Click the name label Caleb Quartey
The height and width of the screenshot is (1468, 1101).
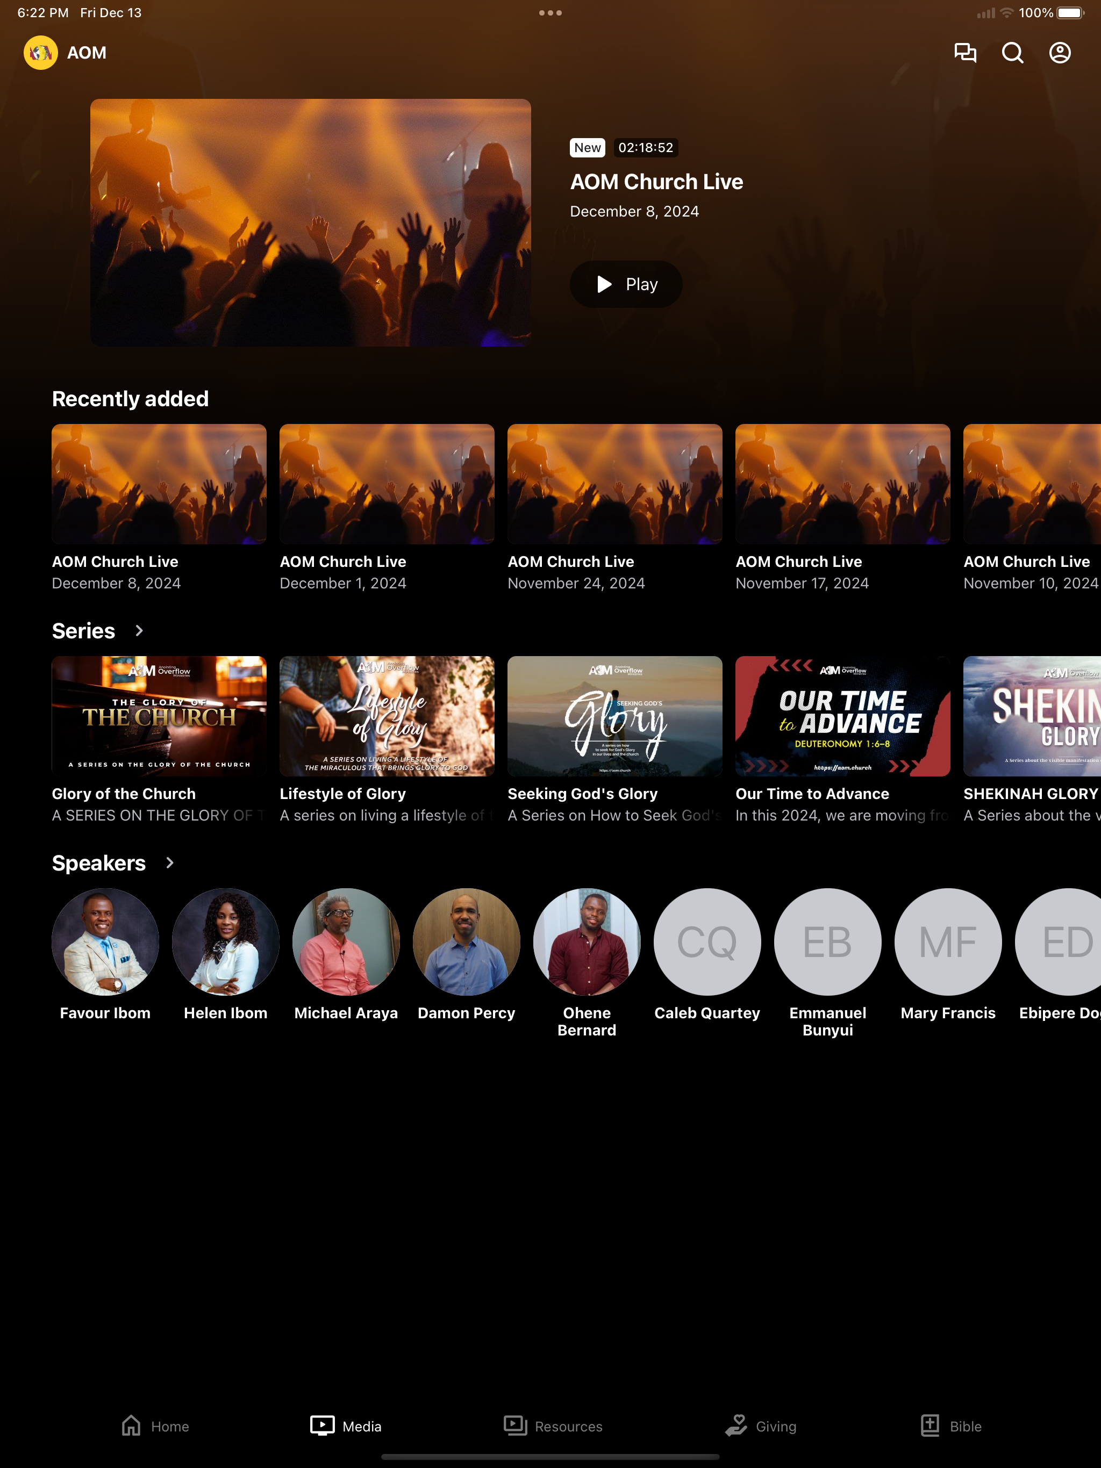(x=707, y=1013)
